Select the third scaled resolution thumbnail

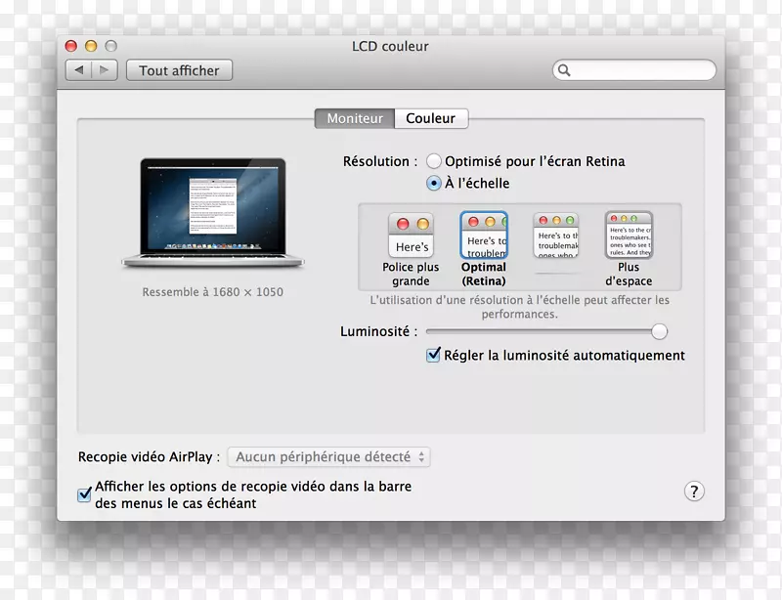(x=556, y=235)
